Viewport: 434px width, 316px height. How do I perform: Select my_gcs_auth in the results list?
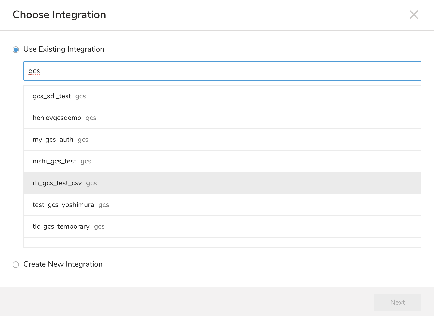pos(53,140)
